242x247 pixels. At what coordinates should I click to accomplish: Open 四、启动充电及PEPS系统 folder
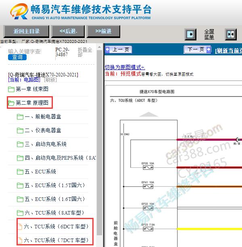(x=60, y=158)
